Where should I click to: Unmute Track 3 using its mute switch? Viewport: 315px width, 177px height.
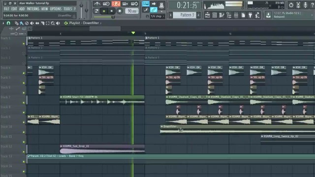tap(24, 63)
